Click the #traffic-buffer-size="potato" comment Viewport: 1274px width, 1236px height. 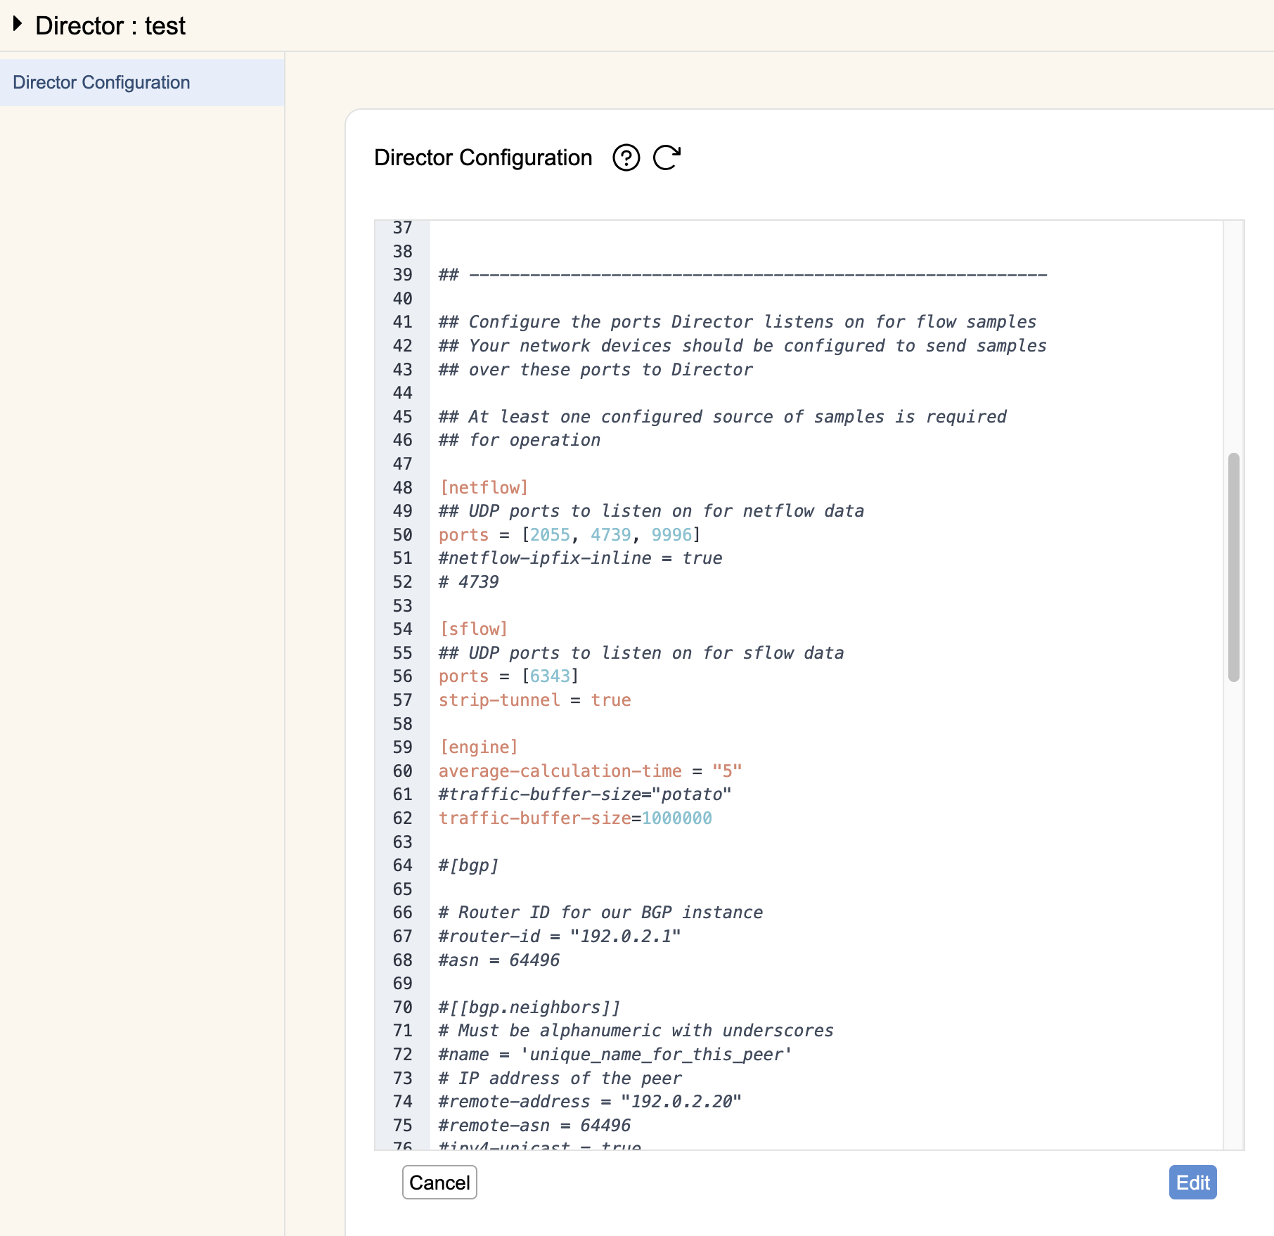tap(585, 794)
